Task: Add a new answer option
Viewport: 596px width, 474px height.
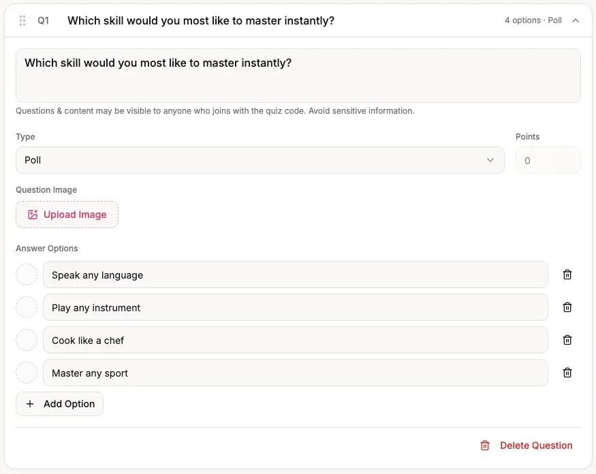Action: [x=59, y=404]
